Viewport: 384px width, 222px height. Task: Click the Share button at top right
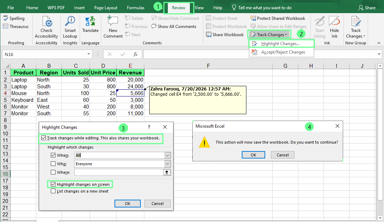pos(367,8)
